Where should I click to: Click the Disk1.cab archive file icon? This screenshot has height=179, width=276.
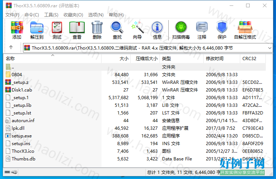[x=8, y=90]
